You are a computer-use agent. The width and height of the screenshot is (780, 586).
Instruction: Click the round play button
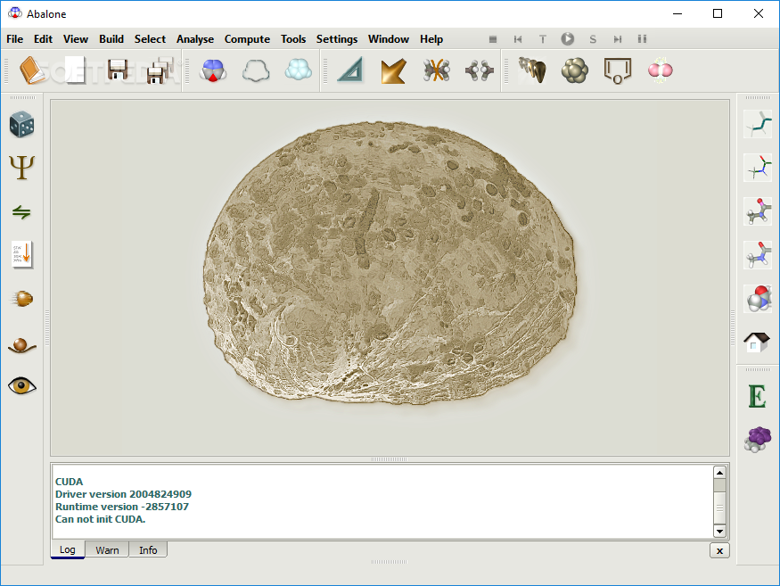coord(568,39)
